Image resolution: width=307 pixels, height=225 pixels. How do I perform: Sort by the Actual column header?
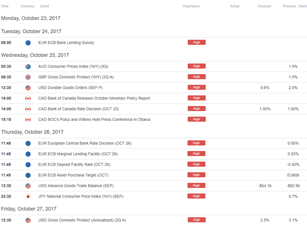point(235,6)
